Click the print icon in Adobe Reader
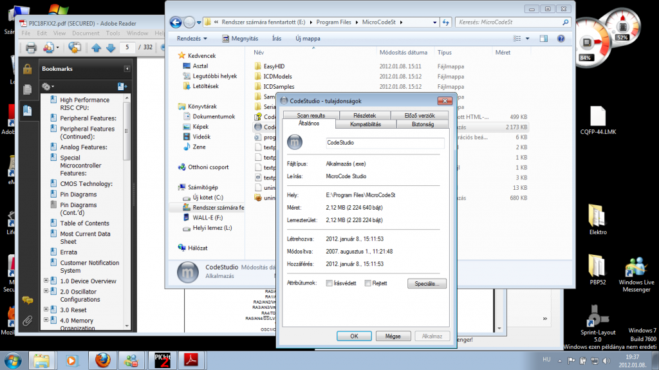 pyautogui.click(x=31, y=48)
